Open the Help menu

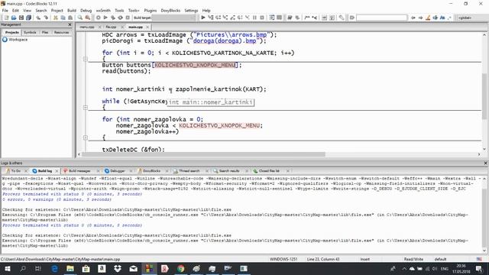coord(206,10)
